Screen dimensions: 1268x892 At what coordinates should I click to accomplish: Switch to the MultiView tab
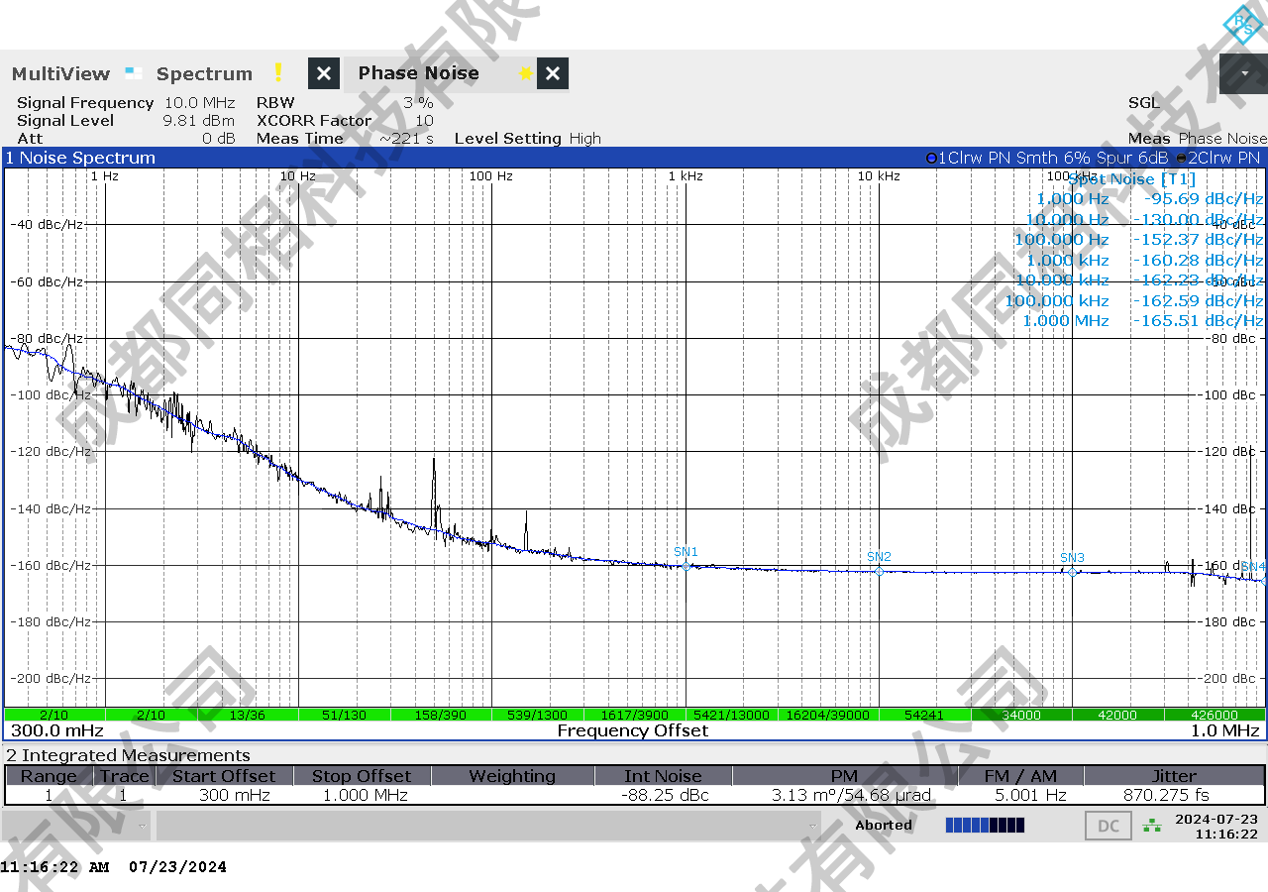pos(61,73)
